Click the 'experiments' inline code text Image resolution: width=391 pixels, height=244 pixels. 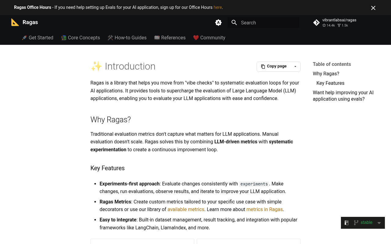tap(254, 184)
